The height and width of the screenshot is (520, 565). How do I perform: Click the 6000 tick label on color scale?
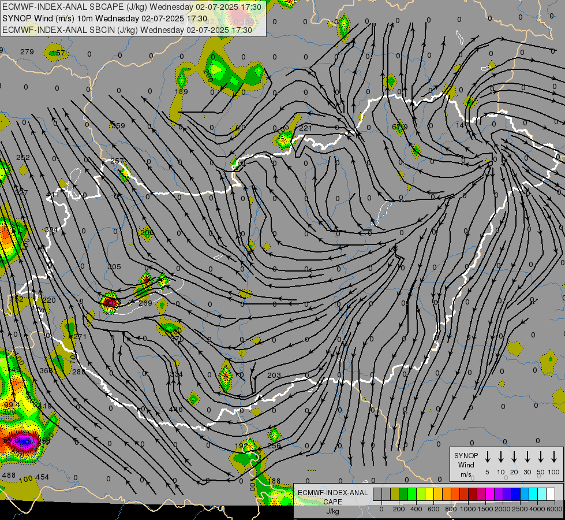click(x=555, y=509)
